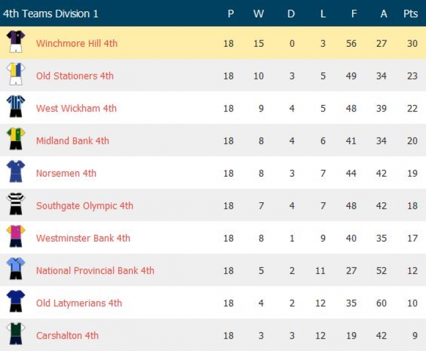Click the 4th Teams Division 1 heading

click(x=51, y=14)
